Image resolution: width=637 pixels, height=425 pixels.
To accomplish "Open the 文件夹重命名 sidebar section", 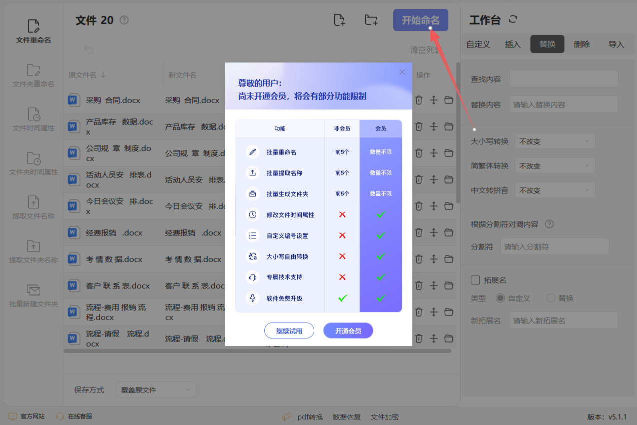I will pyautogui.click(x=34, y=75).
